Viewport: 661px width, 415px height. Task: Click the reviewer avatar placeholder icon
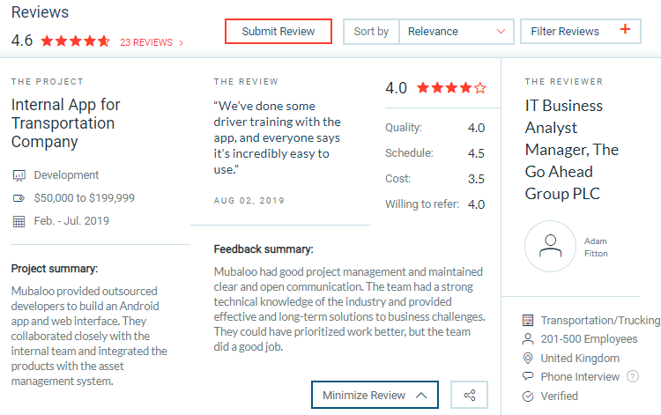coord(550,246)
